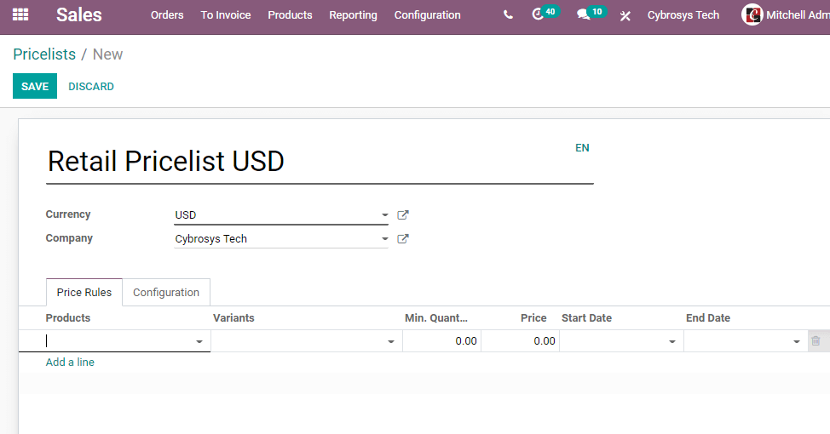Image resolution: width=830 pixels, height=434 pixels.
Task: Click the Sales app title
Action: [x=79, y=14]
